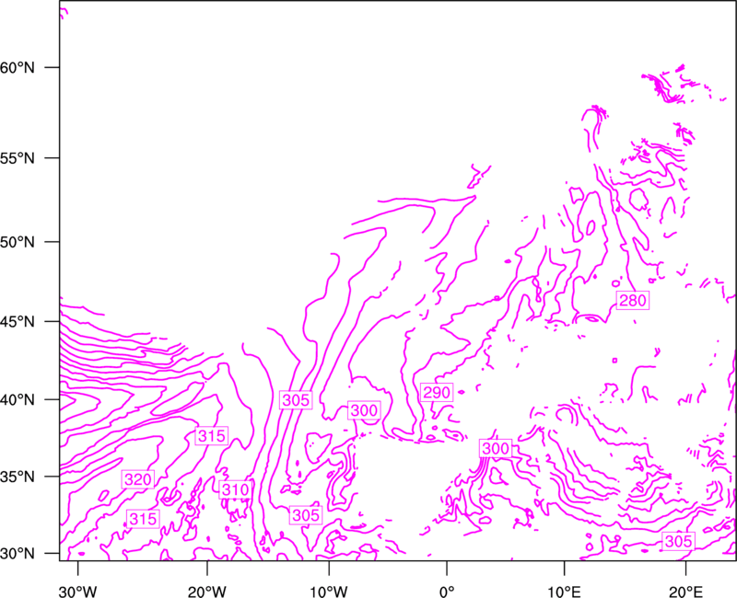The image size is (737, 598).
Task: Select the 30°W longitude axis label
Action: click(77, 591)
